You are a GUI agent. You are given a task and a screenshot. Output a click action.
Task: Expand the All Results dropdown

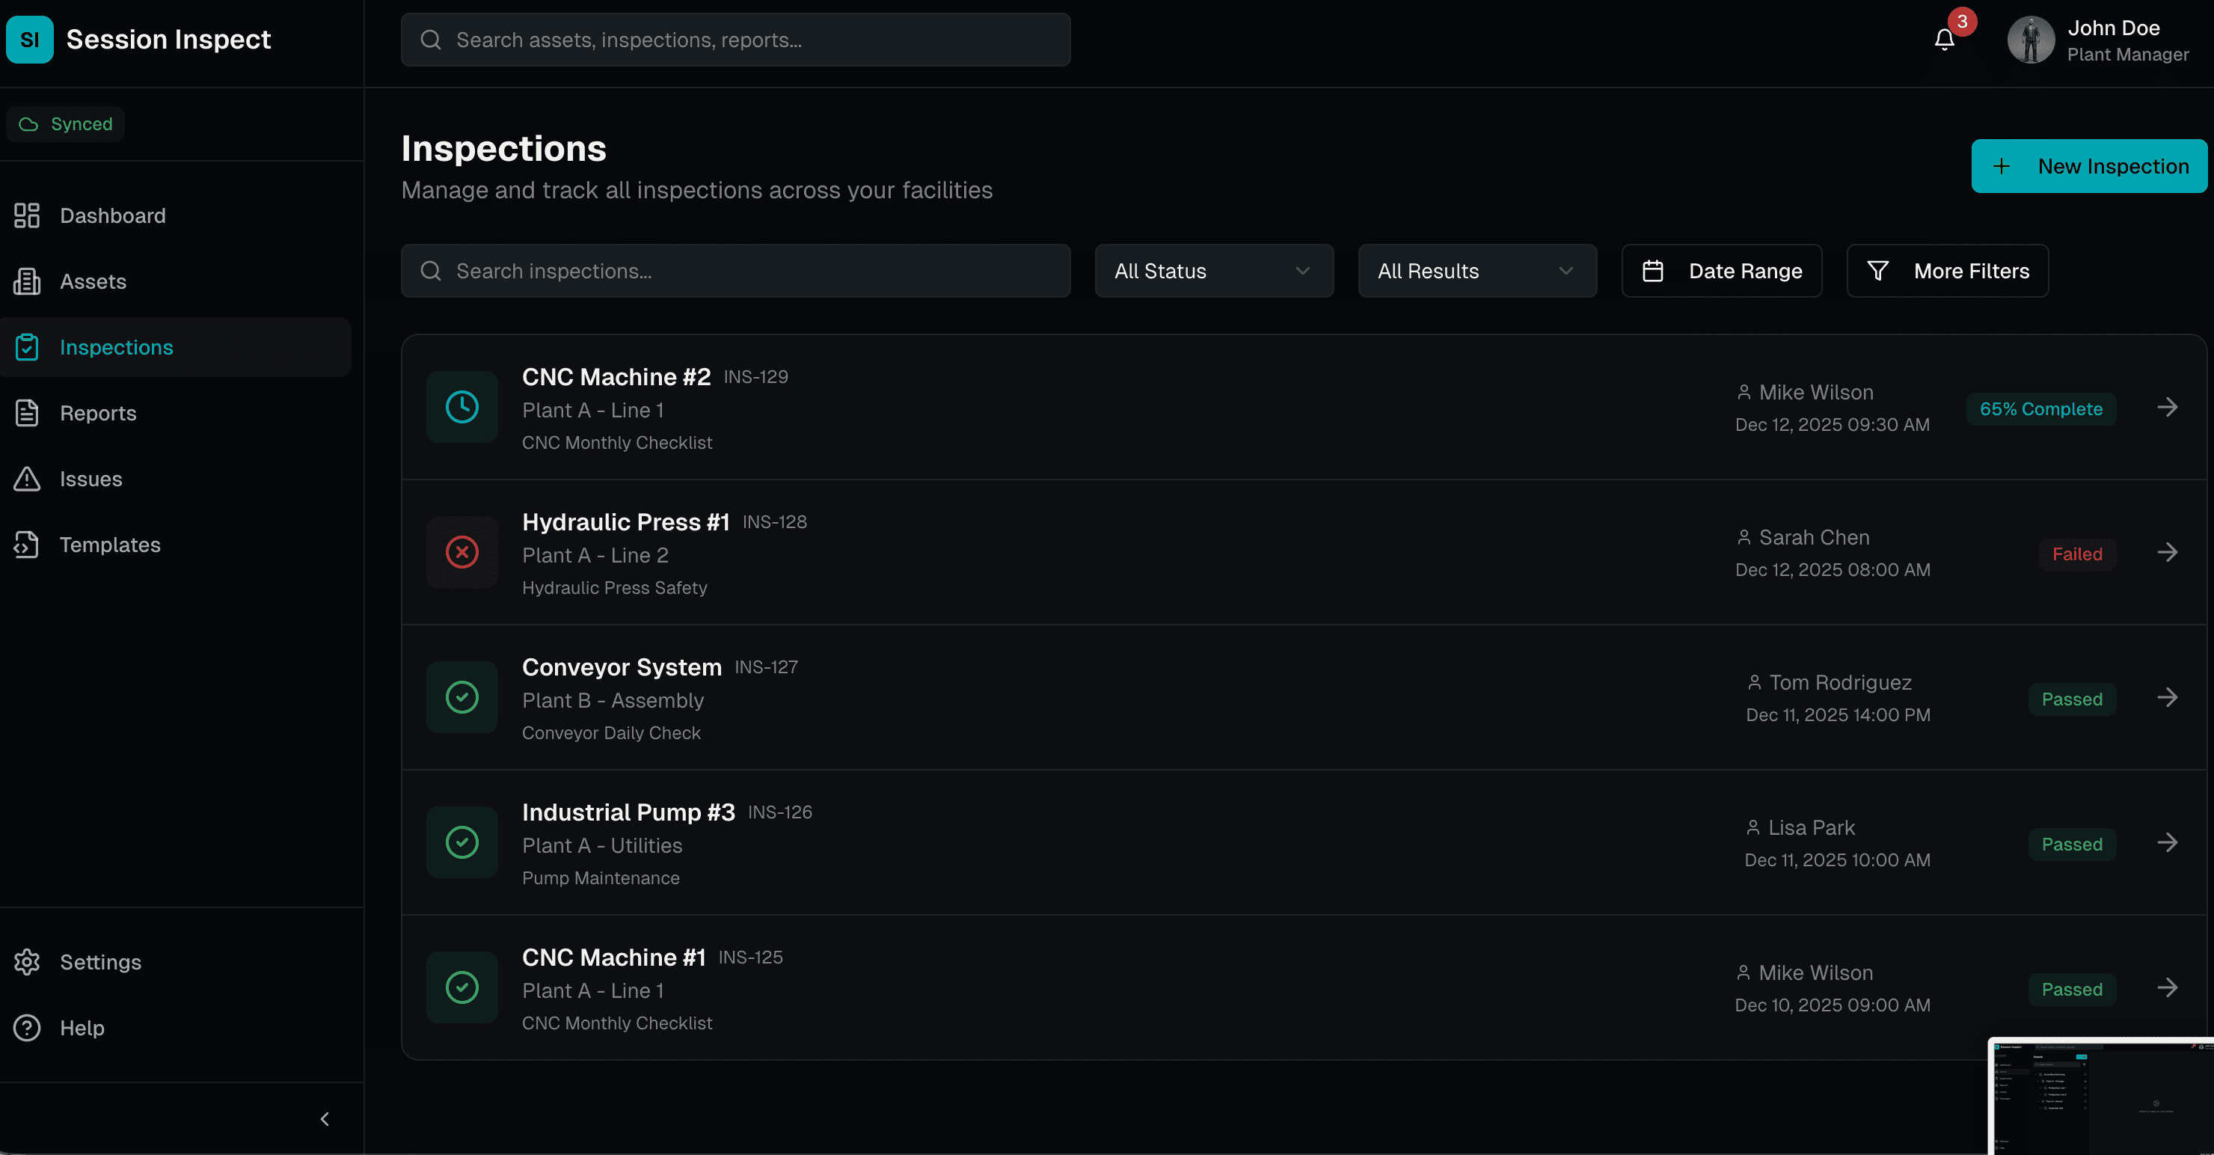1476,271
